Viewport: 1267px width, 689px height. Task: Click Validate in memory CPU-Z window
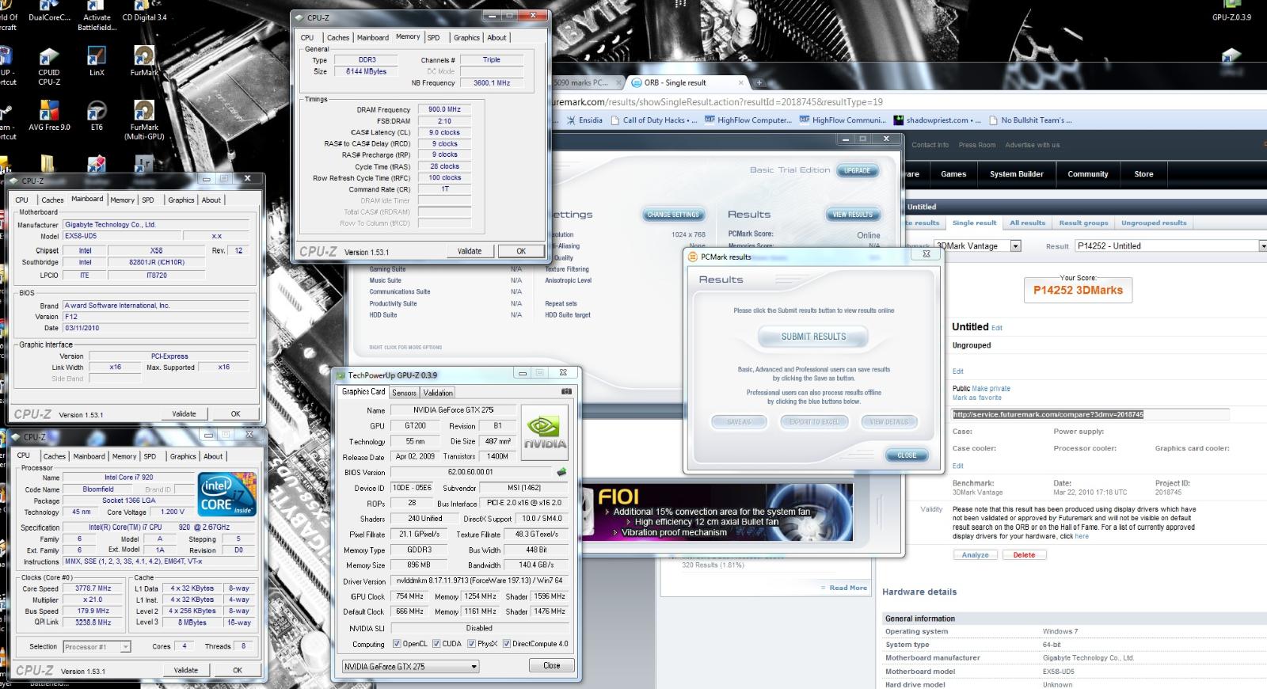point(470,251)
